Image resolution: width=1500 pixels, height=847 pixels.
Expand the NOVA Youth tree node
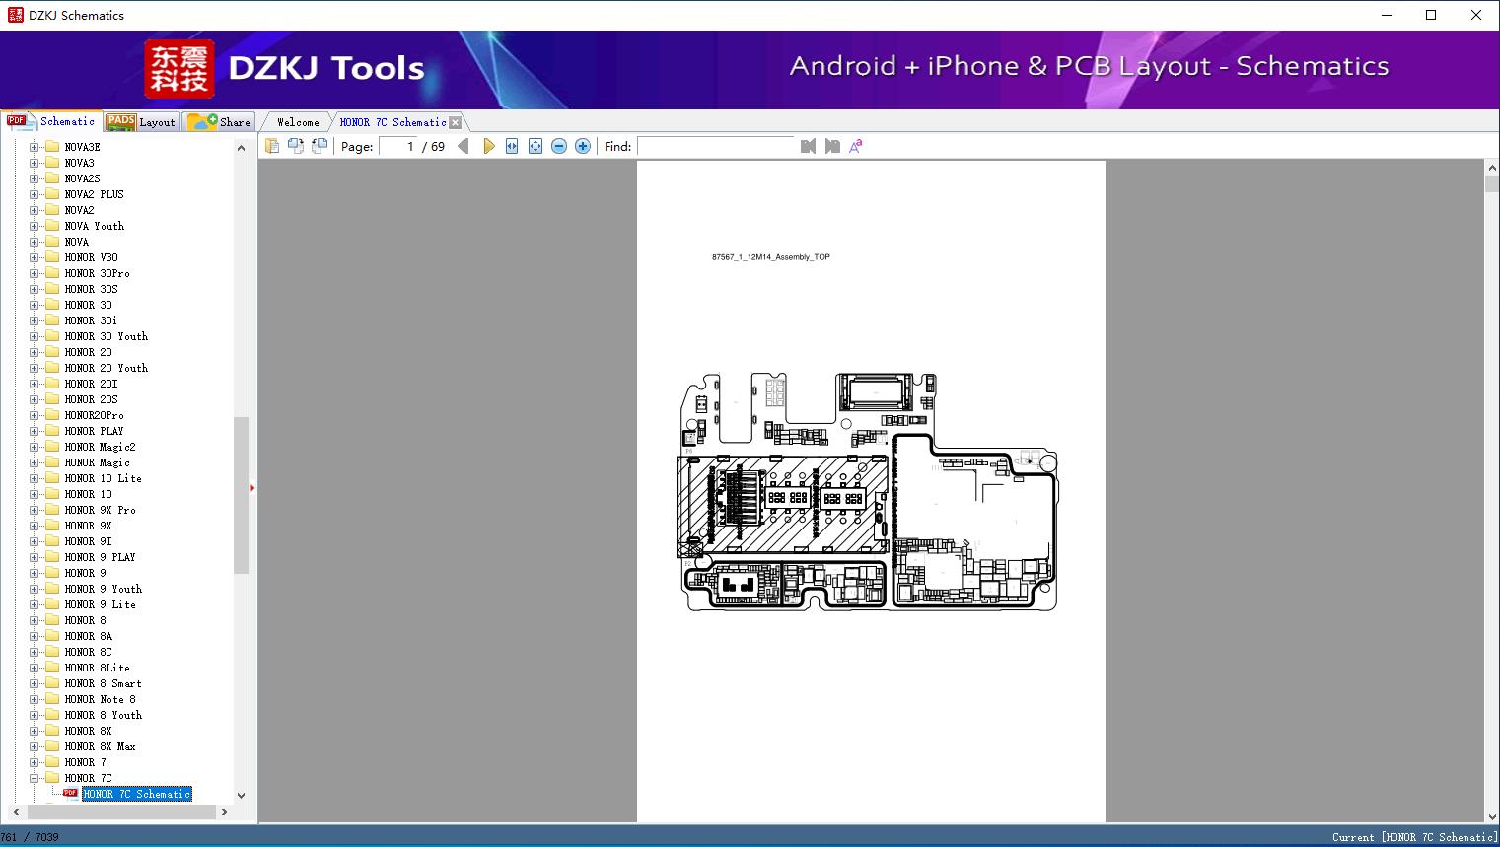35,226
